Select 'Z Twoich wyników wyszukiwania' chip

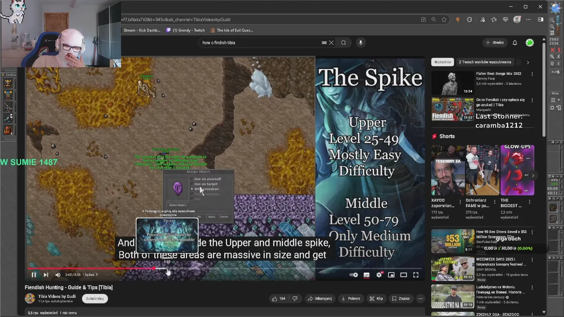[x=485, y=62]
